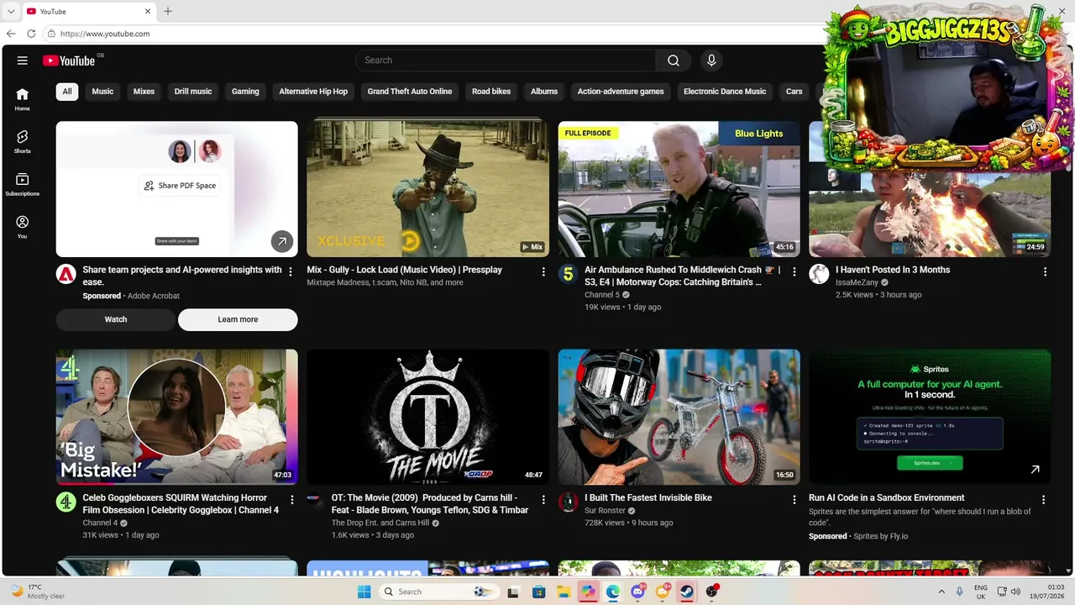Click The Drop Ent. channel avatar

click(x=317, y=502)
